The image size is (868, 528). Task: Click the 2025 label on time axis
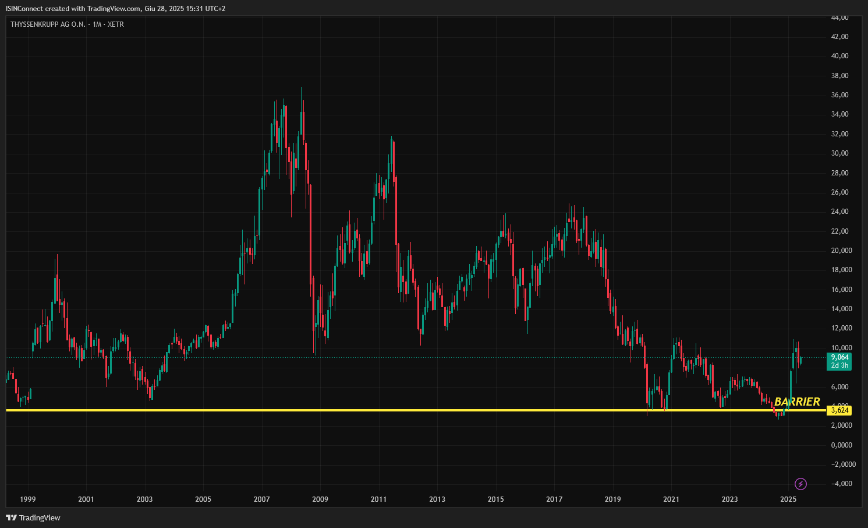(x=788, y=499)
